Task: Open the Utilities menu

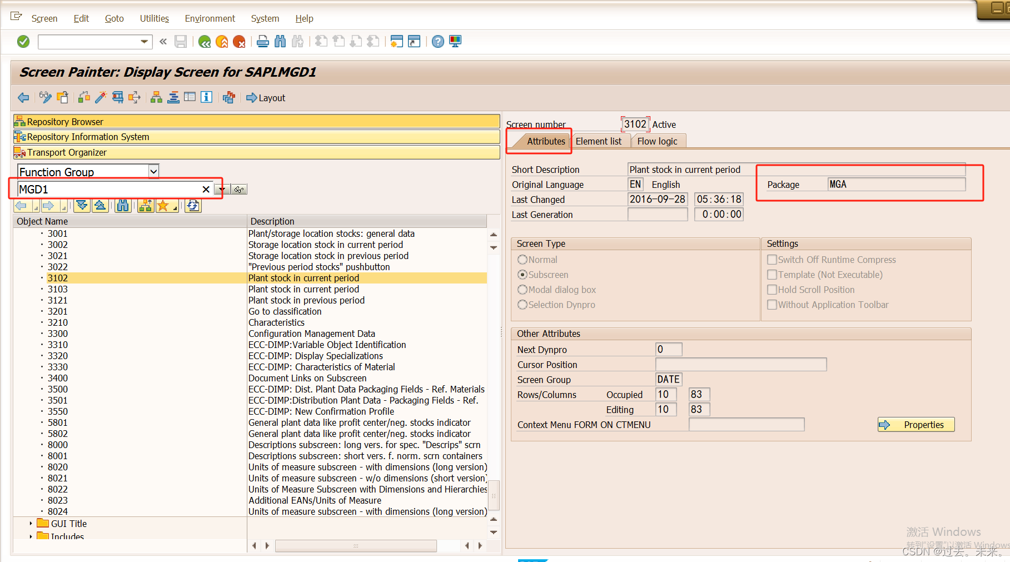Action: [154, 18]
